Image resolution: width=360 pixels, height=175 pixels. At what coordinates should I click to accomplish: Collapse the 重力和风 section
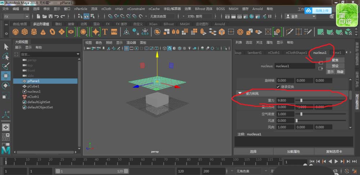click(240, 93)
